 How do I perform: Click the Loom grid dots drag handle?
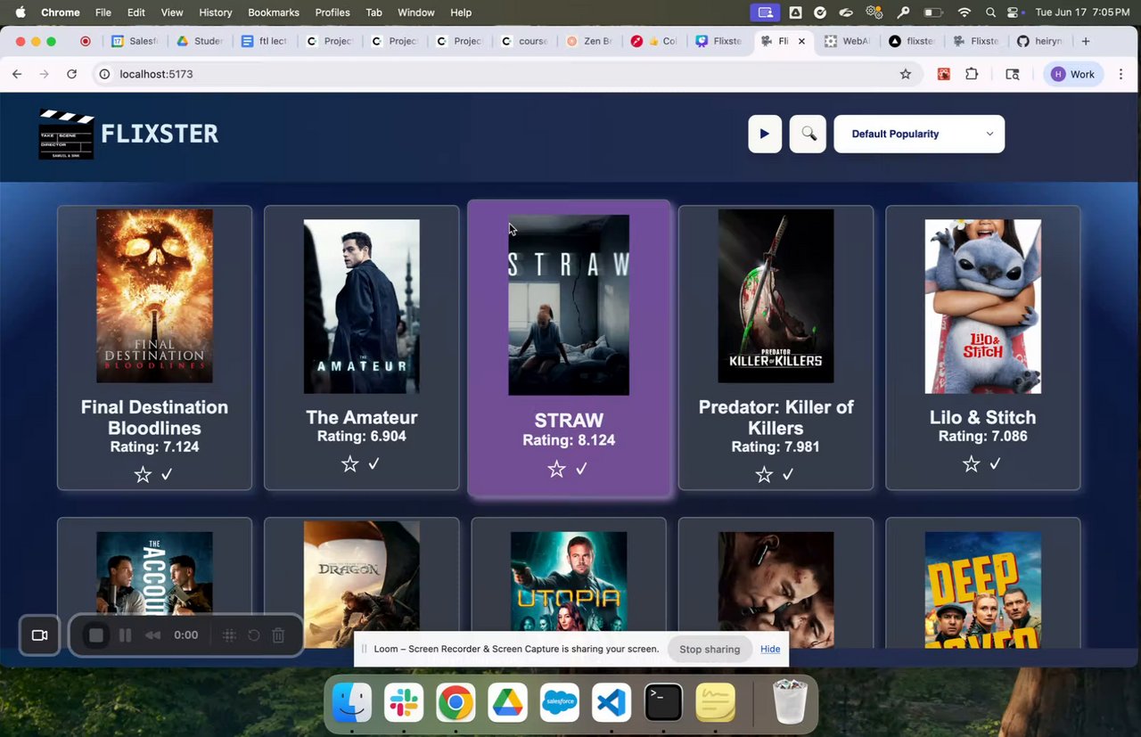(229, 635)
